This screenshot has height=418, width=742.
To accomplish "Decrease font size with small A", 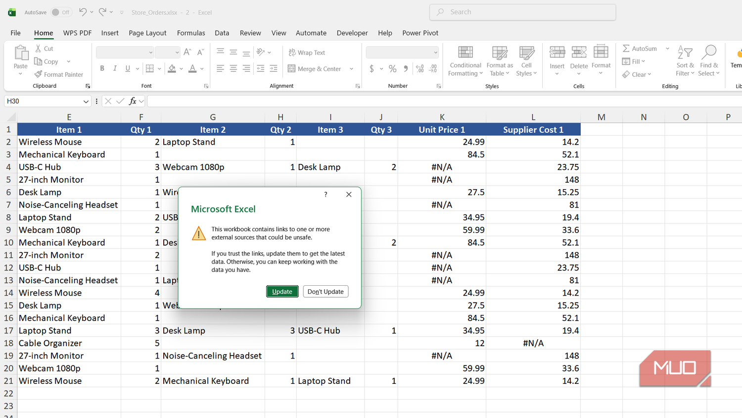I will tap(200, 52).
